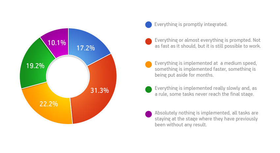Click the orange legend dot

[149, 64]
